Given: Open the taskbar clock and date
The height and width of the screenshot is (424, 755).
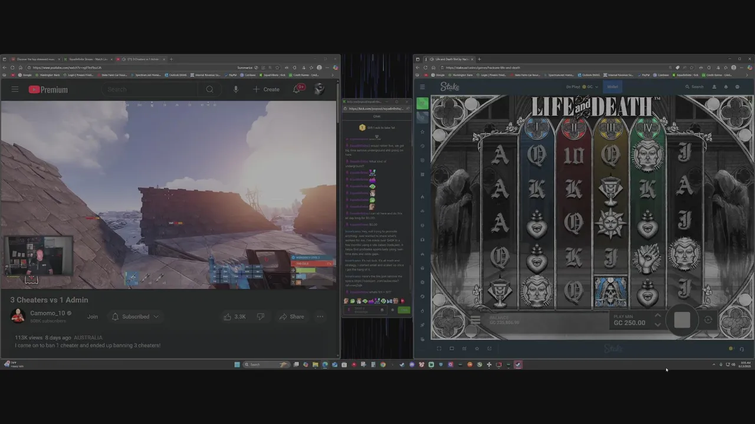Looking at the screenshot, I should pos(743,365).
